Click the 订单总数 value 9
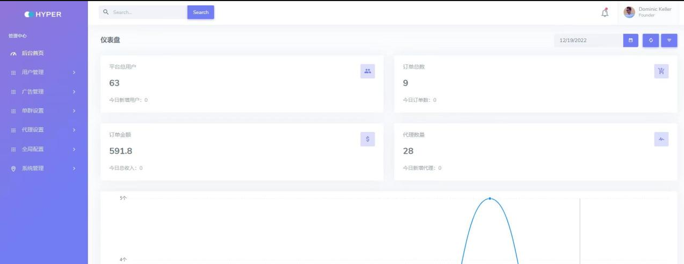The image size is (684, 264). tap(405, 83)
